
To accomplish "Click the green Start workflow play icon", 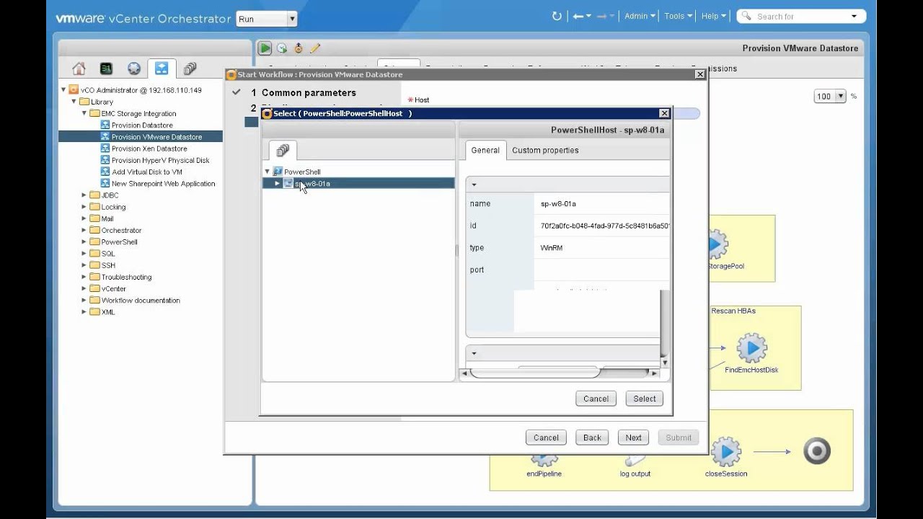I will click(x=265, y=48).
